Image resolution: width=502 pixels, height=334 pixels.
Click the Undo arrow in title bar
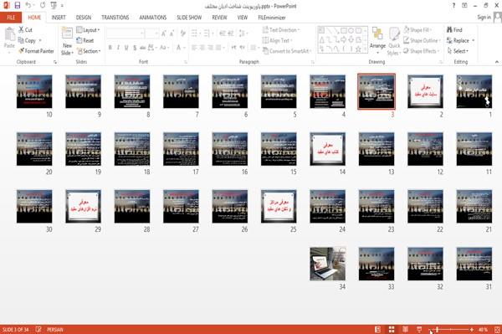point(28,5)
